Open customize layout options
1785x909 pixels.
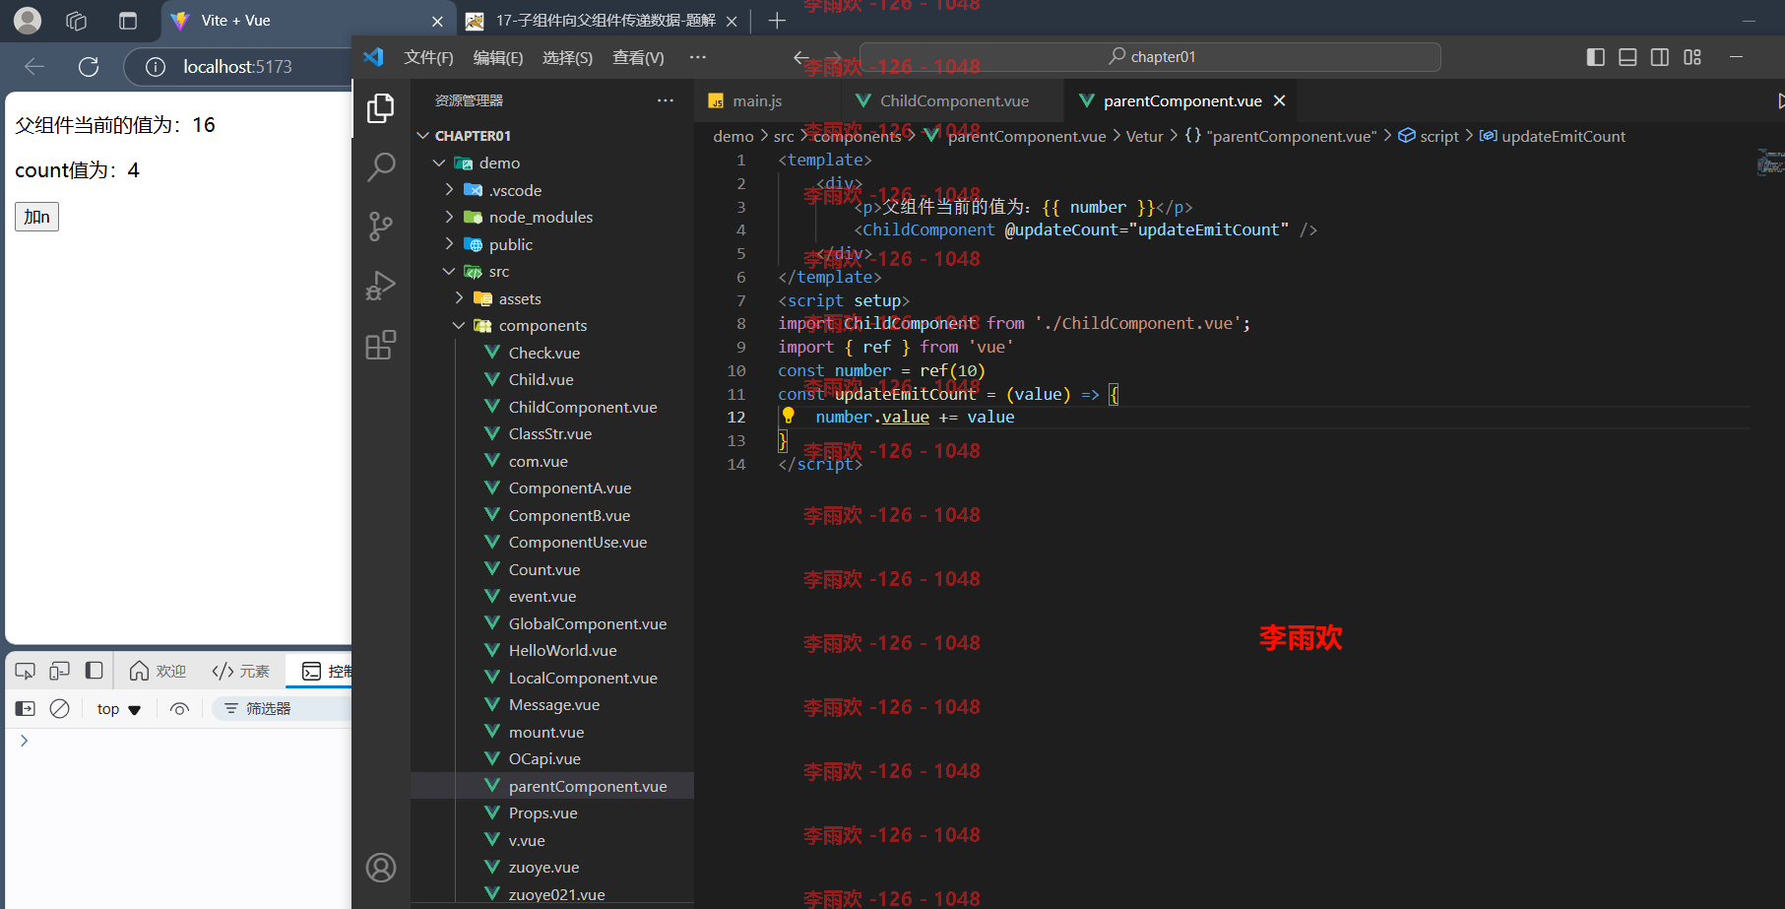point(1692,57)
